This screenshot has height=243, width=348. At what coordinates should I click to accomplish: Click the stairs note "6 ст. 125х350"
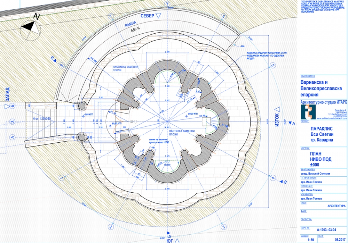pyautogui.click(x=42, y=119)
